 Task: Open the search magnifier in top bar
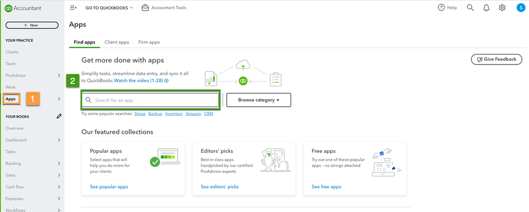(470, 8)
